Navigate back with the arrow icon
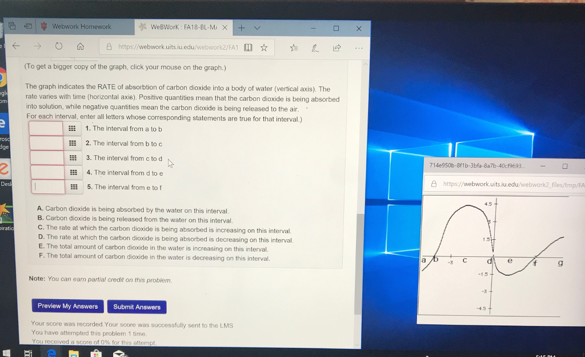Screen dimensions: 585x357 (x=15, y=47)
